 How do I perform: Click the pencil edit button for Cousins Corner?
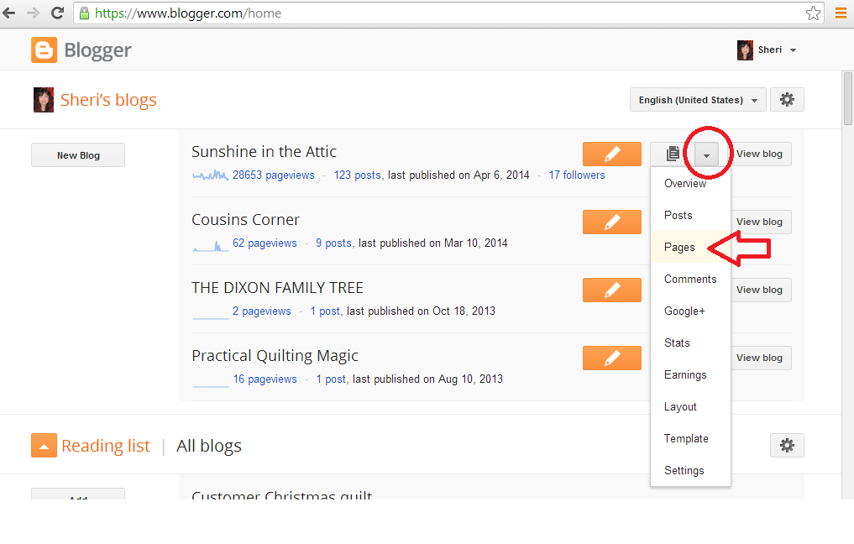click(611, 222)
